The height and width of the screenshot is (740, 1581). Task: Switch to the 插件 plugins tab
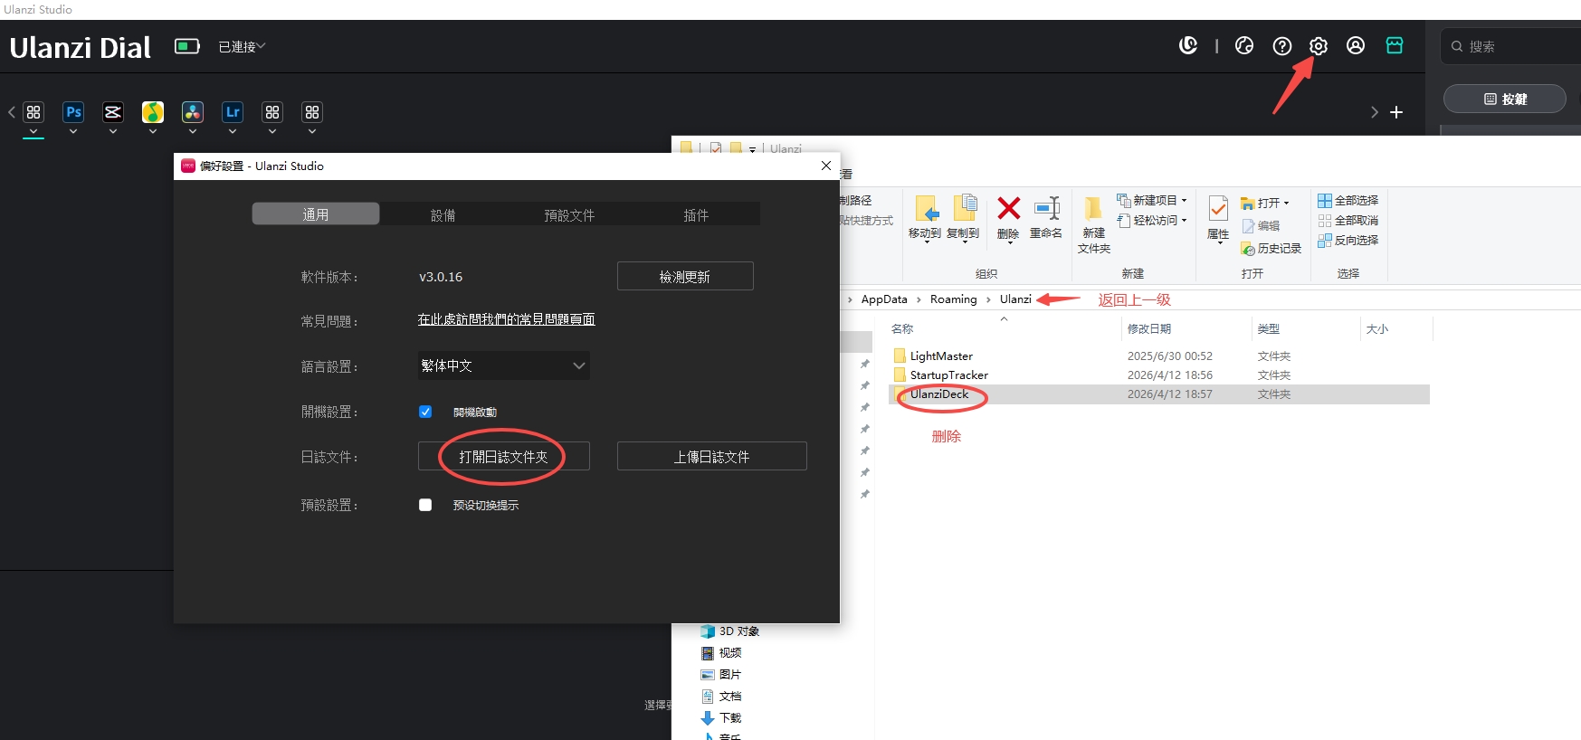(x=696, y=214)
